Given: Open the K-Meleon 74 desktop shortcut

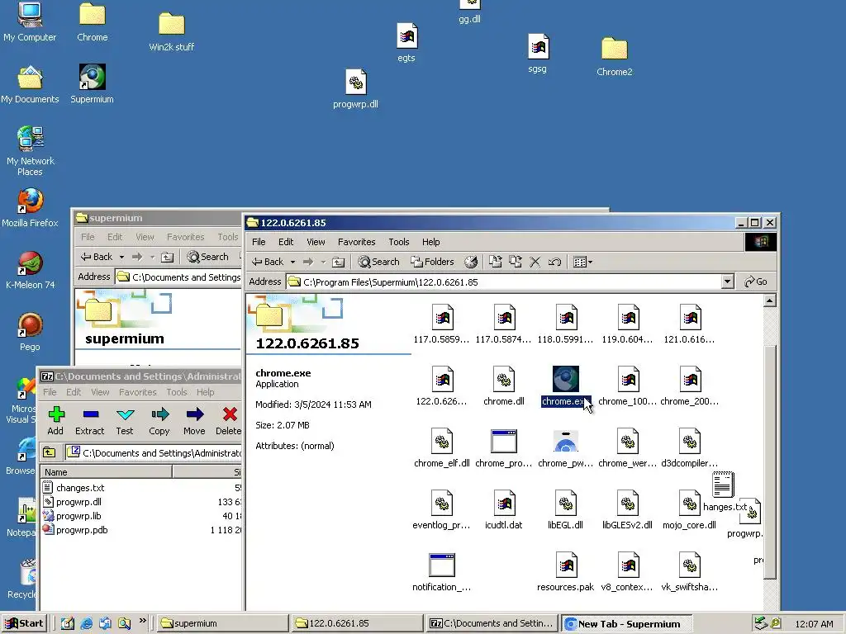Looking at the screenshot, I should coord(30,270).
